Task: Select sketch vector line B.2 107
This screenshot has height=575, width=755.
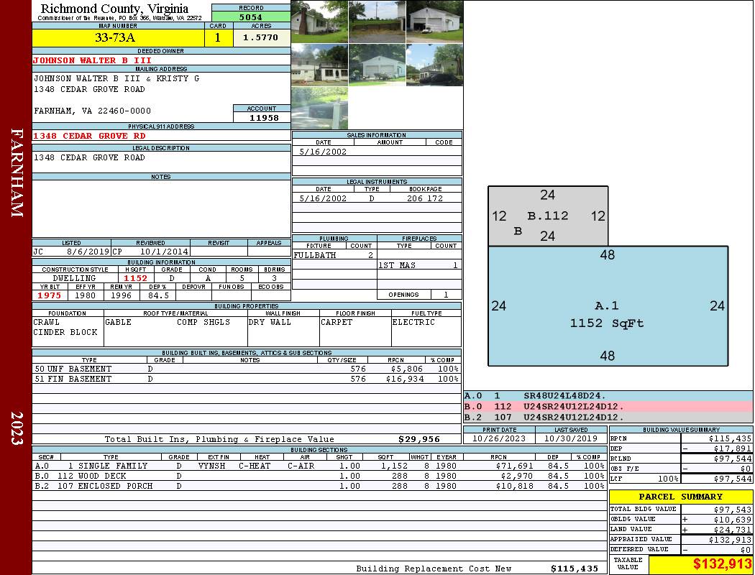Action: [608, 417]
